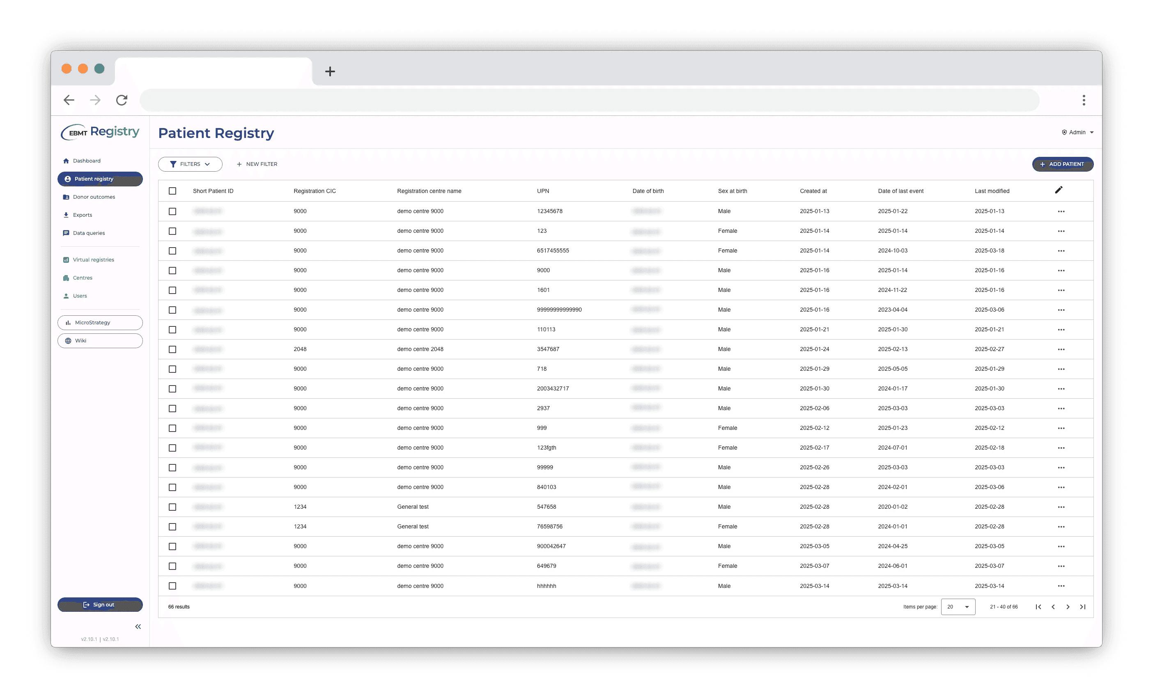Check the row with UPN 6517455555

point(172,251)
